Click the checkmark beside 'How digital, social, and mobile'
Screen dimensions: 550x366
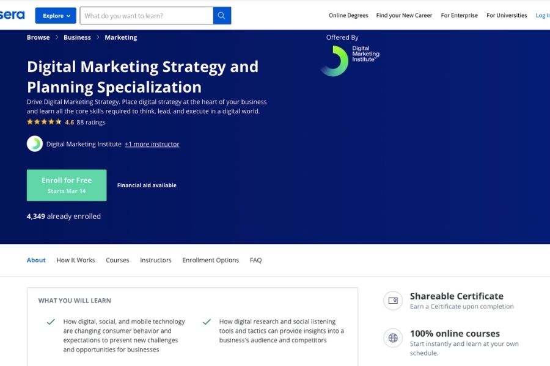[x=51, y=321]
